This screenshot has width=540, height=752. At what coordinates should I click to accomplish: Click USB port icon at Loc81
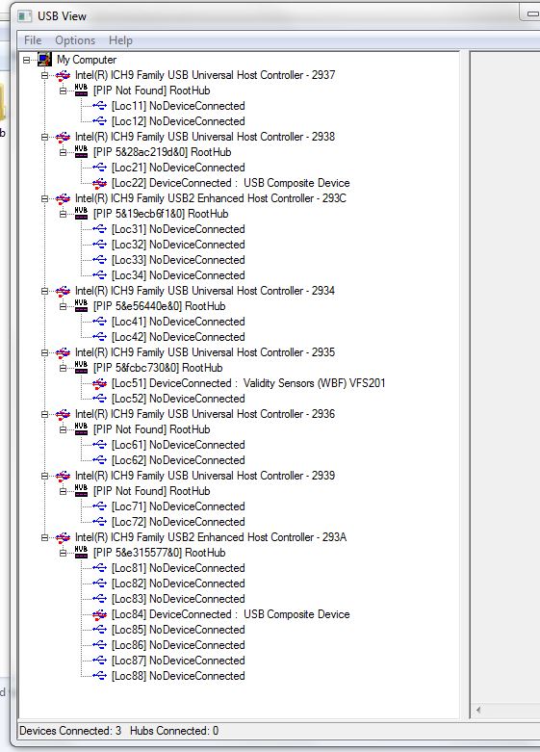[x=99, y=568]
